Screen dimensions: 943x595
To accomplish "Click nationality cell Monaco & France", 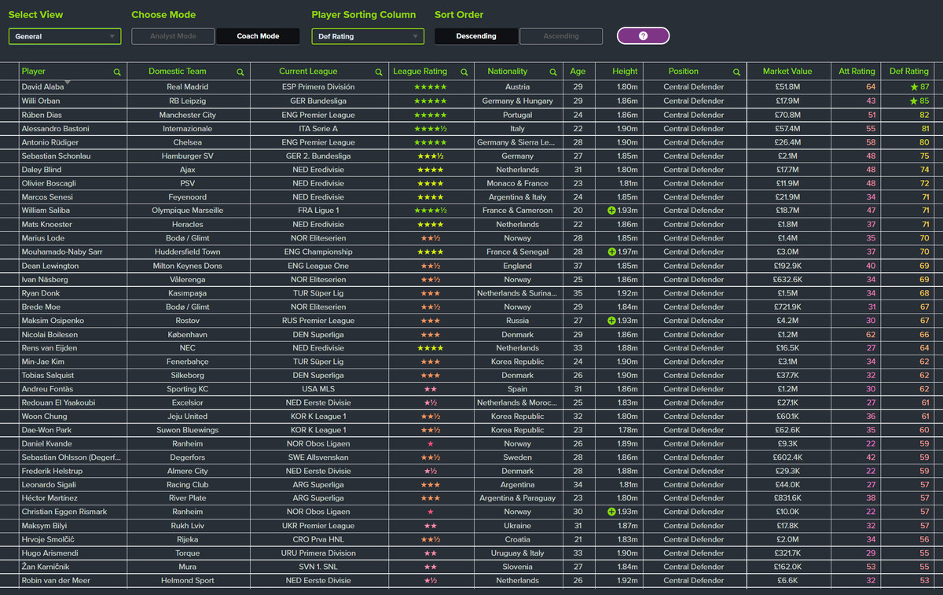I will click(x=518, y=183).
